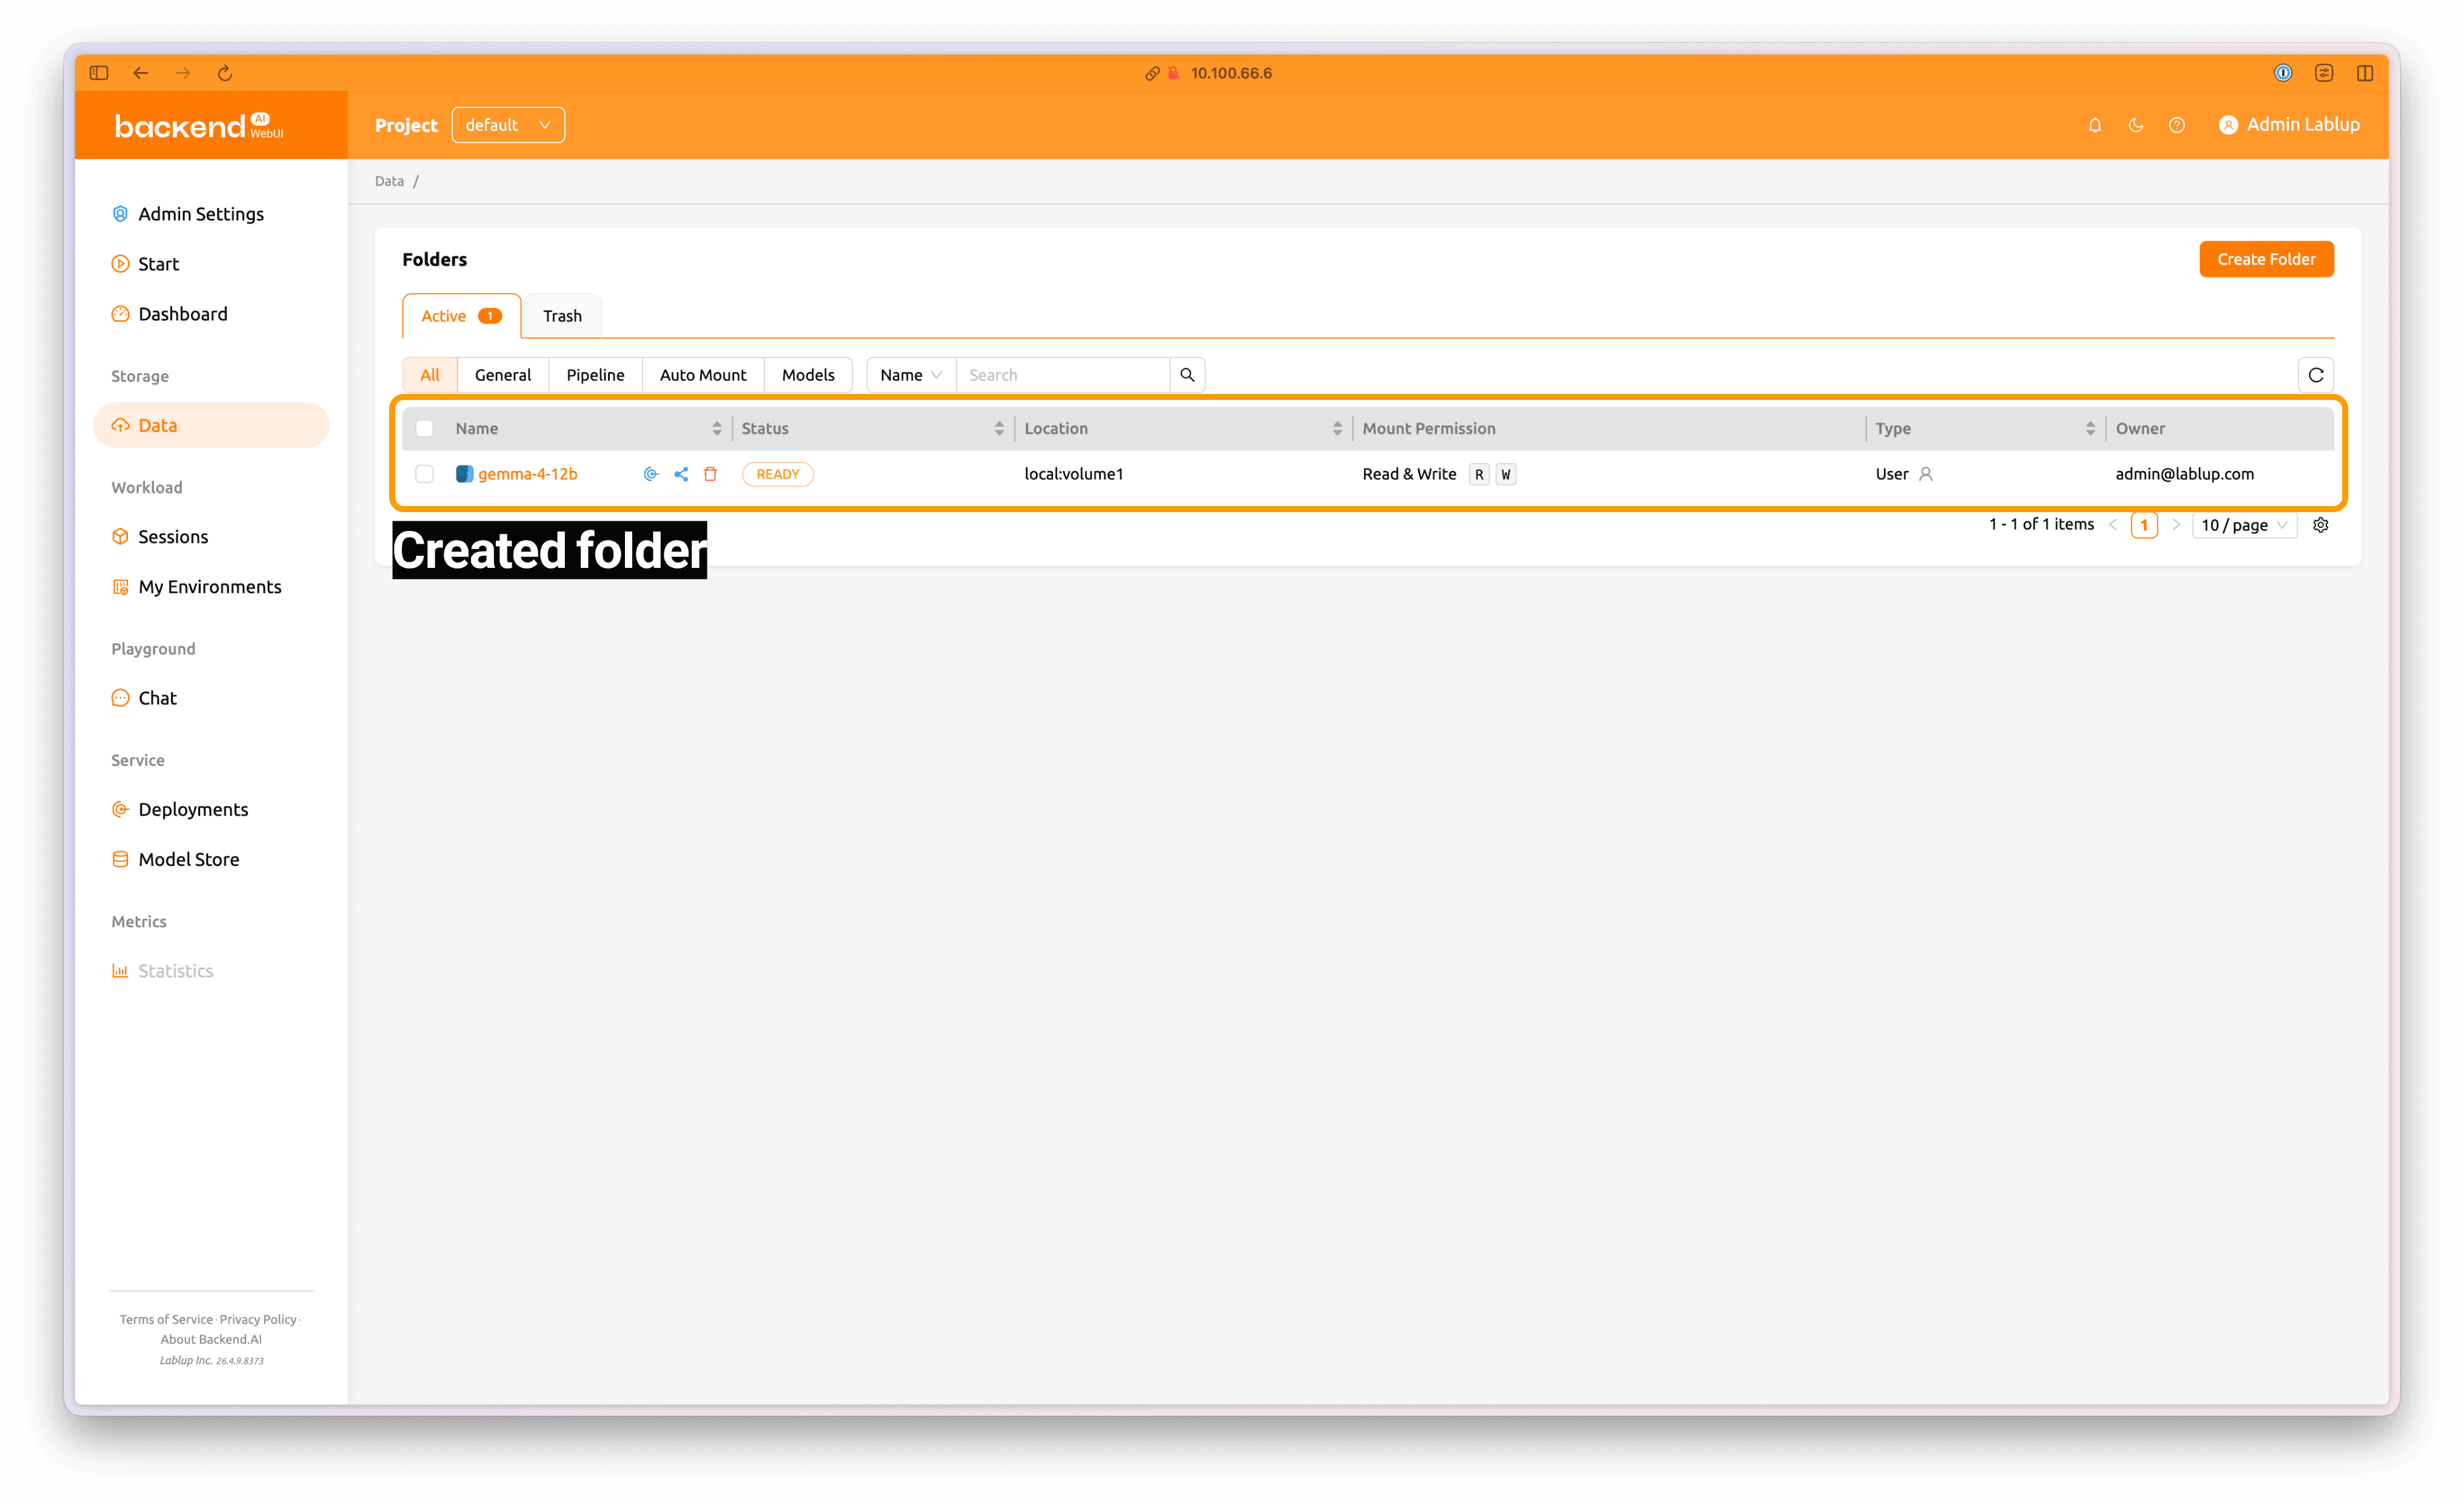Viewport: 2464px width, 1500px height.
Task: Click the W permission badge
Action: pos(1506,474)
